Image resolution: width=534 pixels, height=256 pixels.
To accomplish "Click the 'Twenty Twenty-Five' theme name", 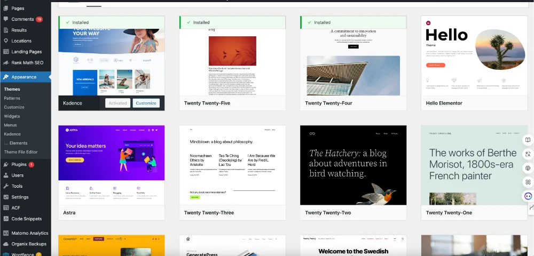I will [x=207, y=103].
